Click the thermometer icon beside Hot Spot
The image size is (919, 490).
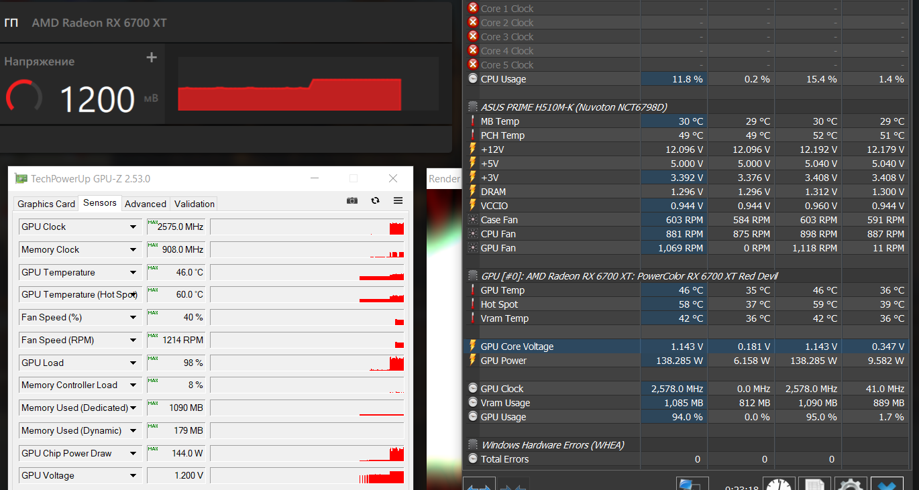[473, 304]
